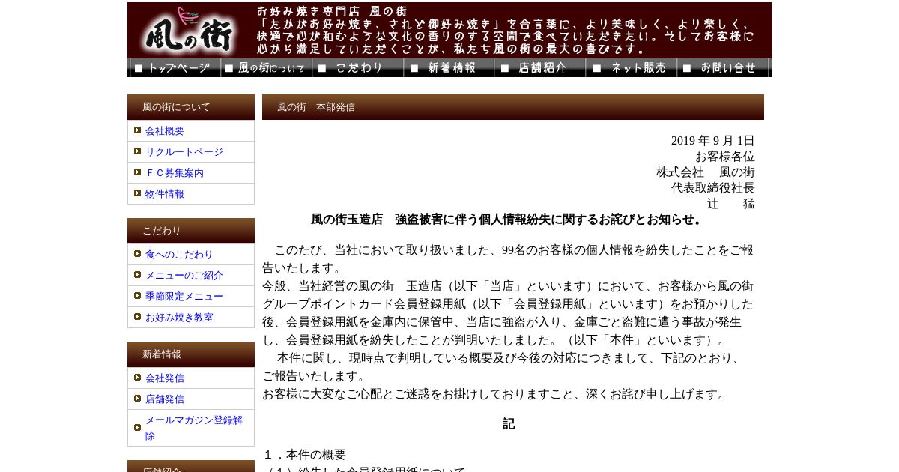899x472 pixels.
Task: Click the bullet icon beside 季節限定メニュー
Action: 138,296
